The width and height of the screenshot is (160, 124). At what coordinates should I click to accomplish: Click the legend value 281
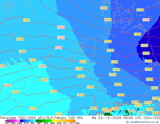33,123
